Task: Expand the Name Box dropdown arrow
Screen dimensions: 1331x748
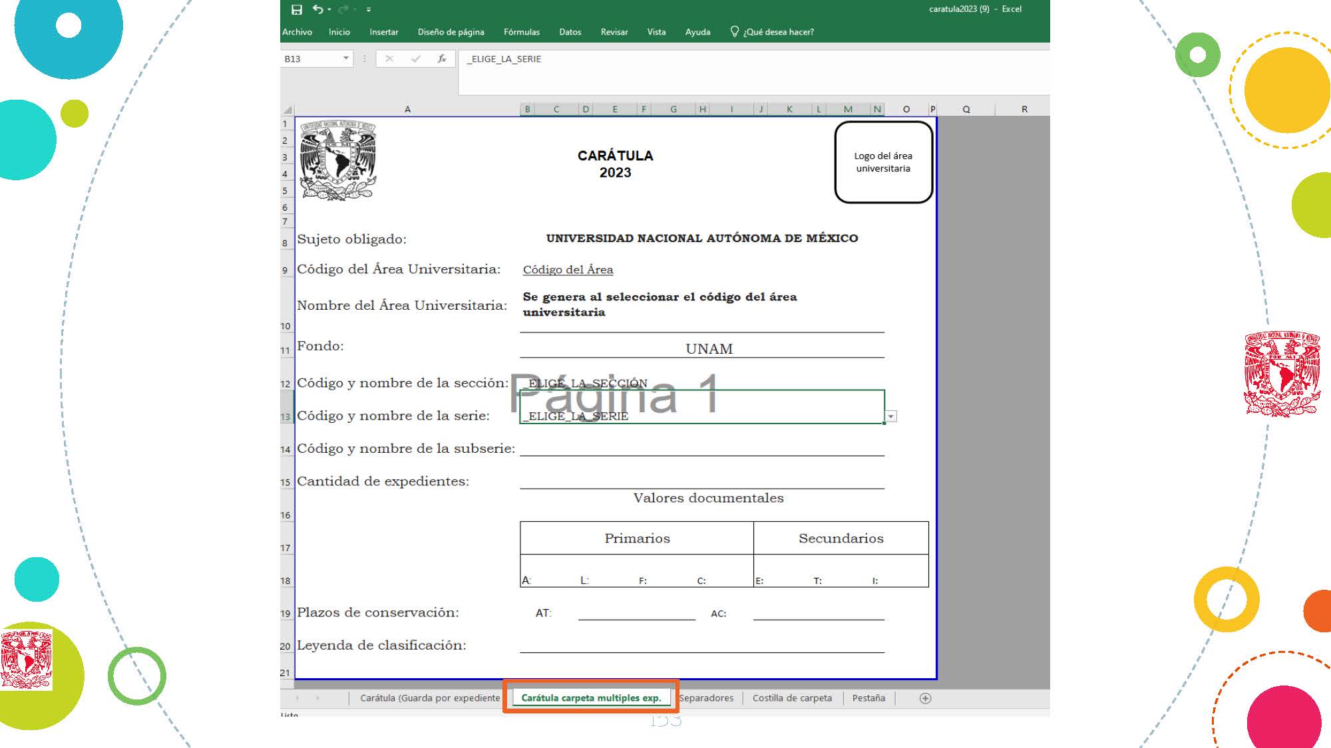Action: click(x=346, y=59)
